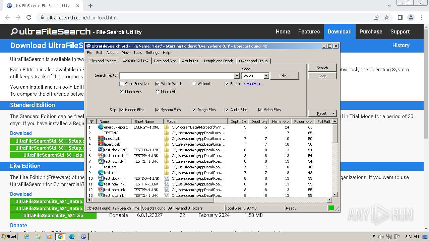Viewport: 429px width, 241px height.
Task: Open the File menu
Action: (x=89, y=53)
